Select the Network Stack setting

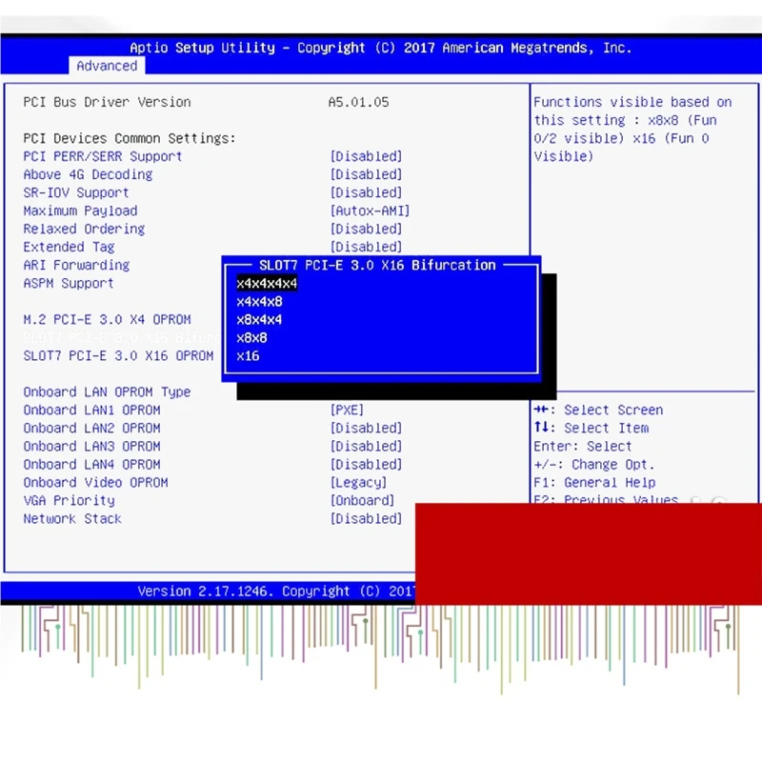(x=72, y=519)
